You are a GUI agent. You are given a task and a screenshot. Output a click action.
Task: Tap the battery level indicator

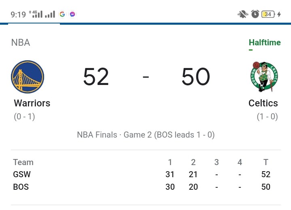coord(268,14)
